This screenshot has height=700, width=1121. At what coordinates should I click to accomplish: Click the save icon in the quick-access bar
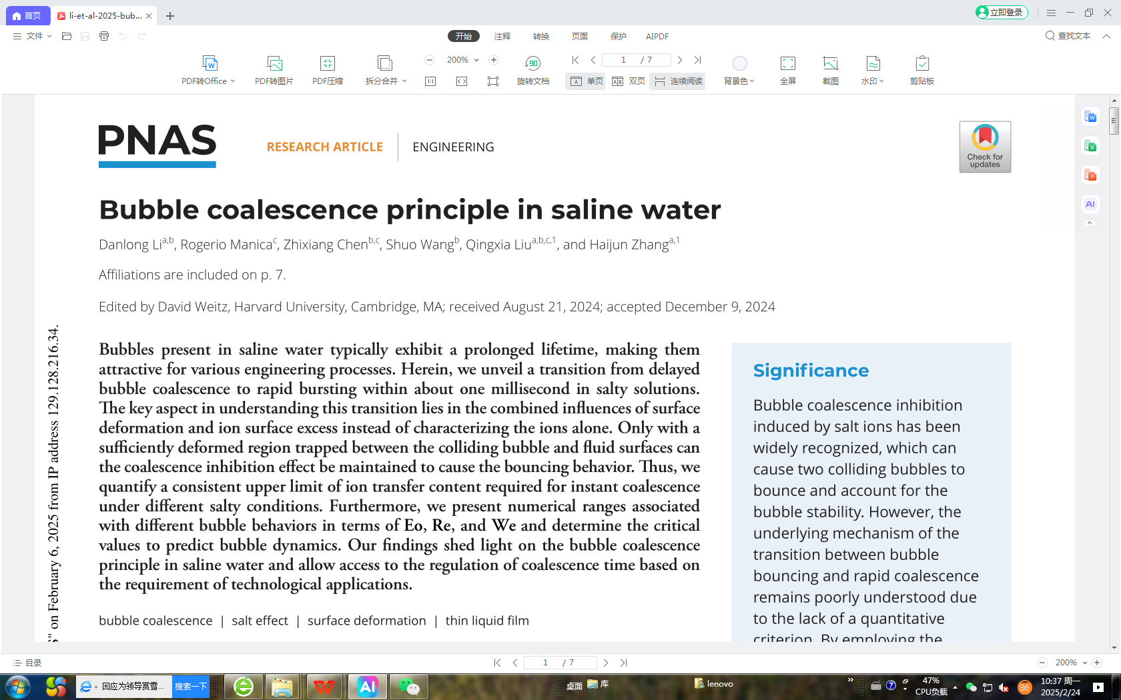pyautogui.click(x=85, y=36)
